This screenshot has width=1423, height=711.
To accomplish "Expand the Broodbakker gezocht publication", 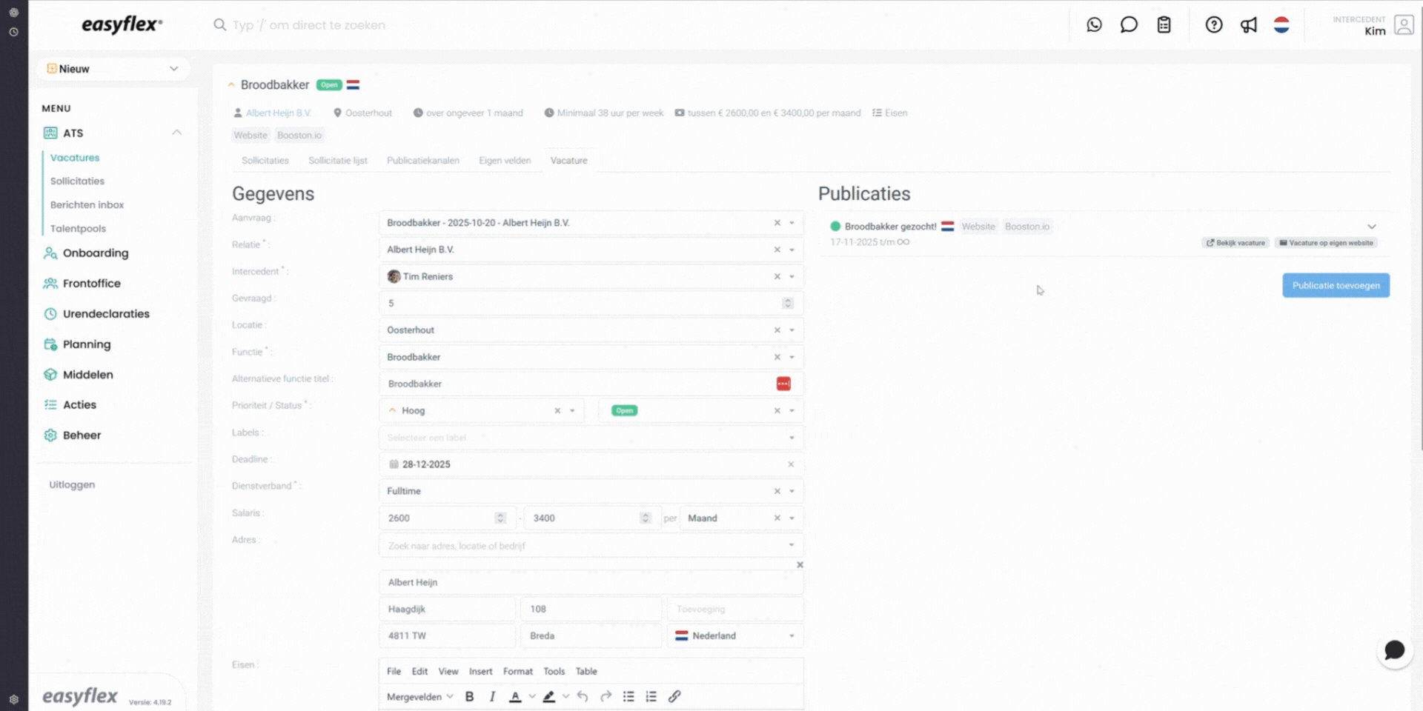I will (1371, 227).
